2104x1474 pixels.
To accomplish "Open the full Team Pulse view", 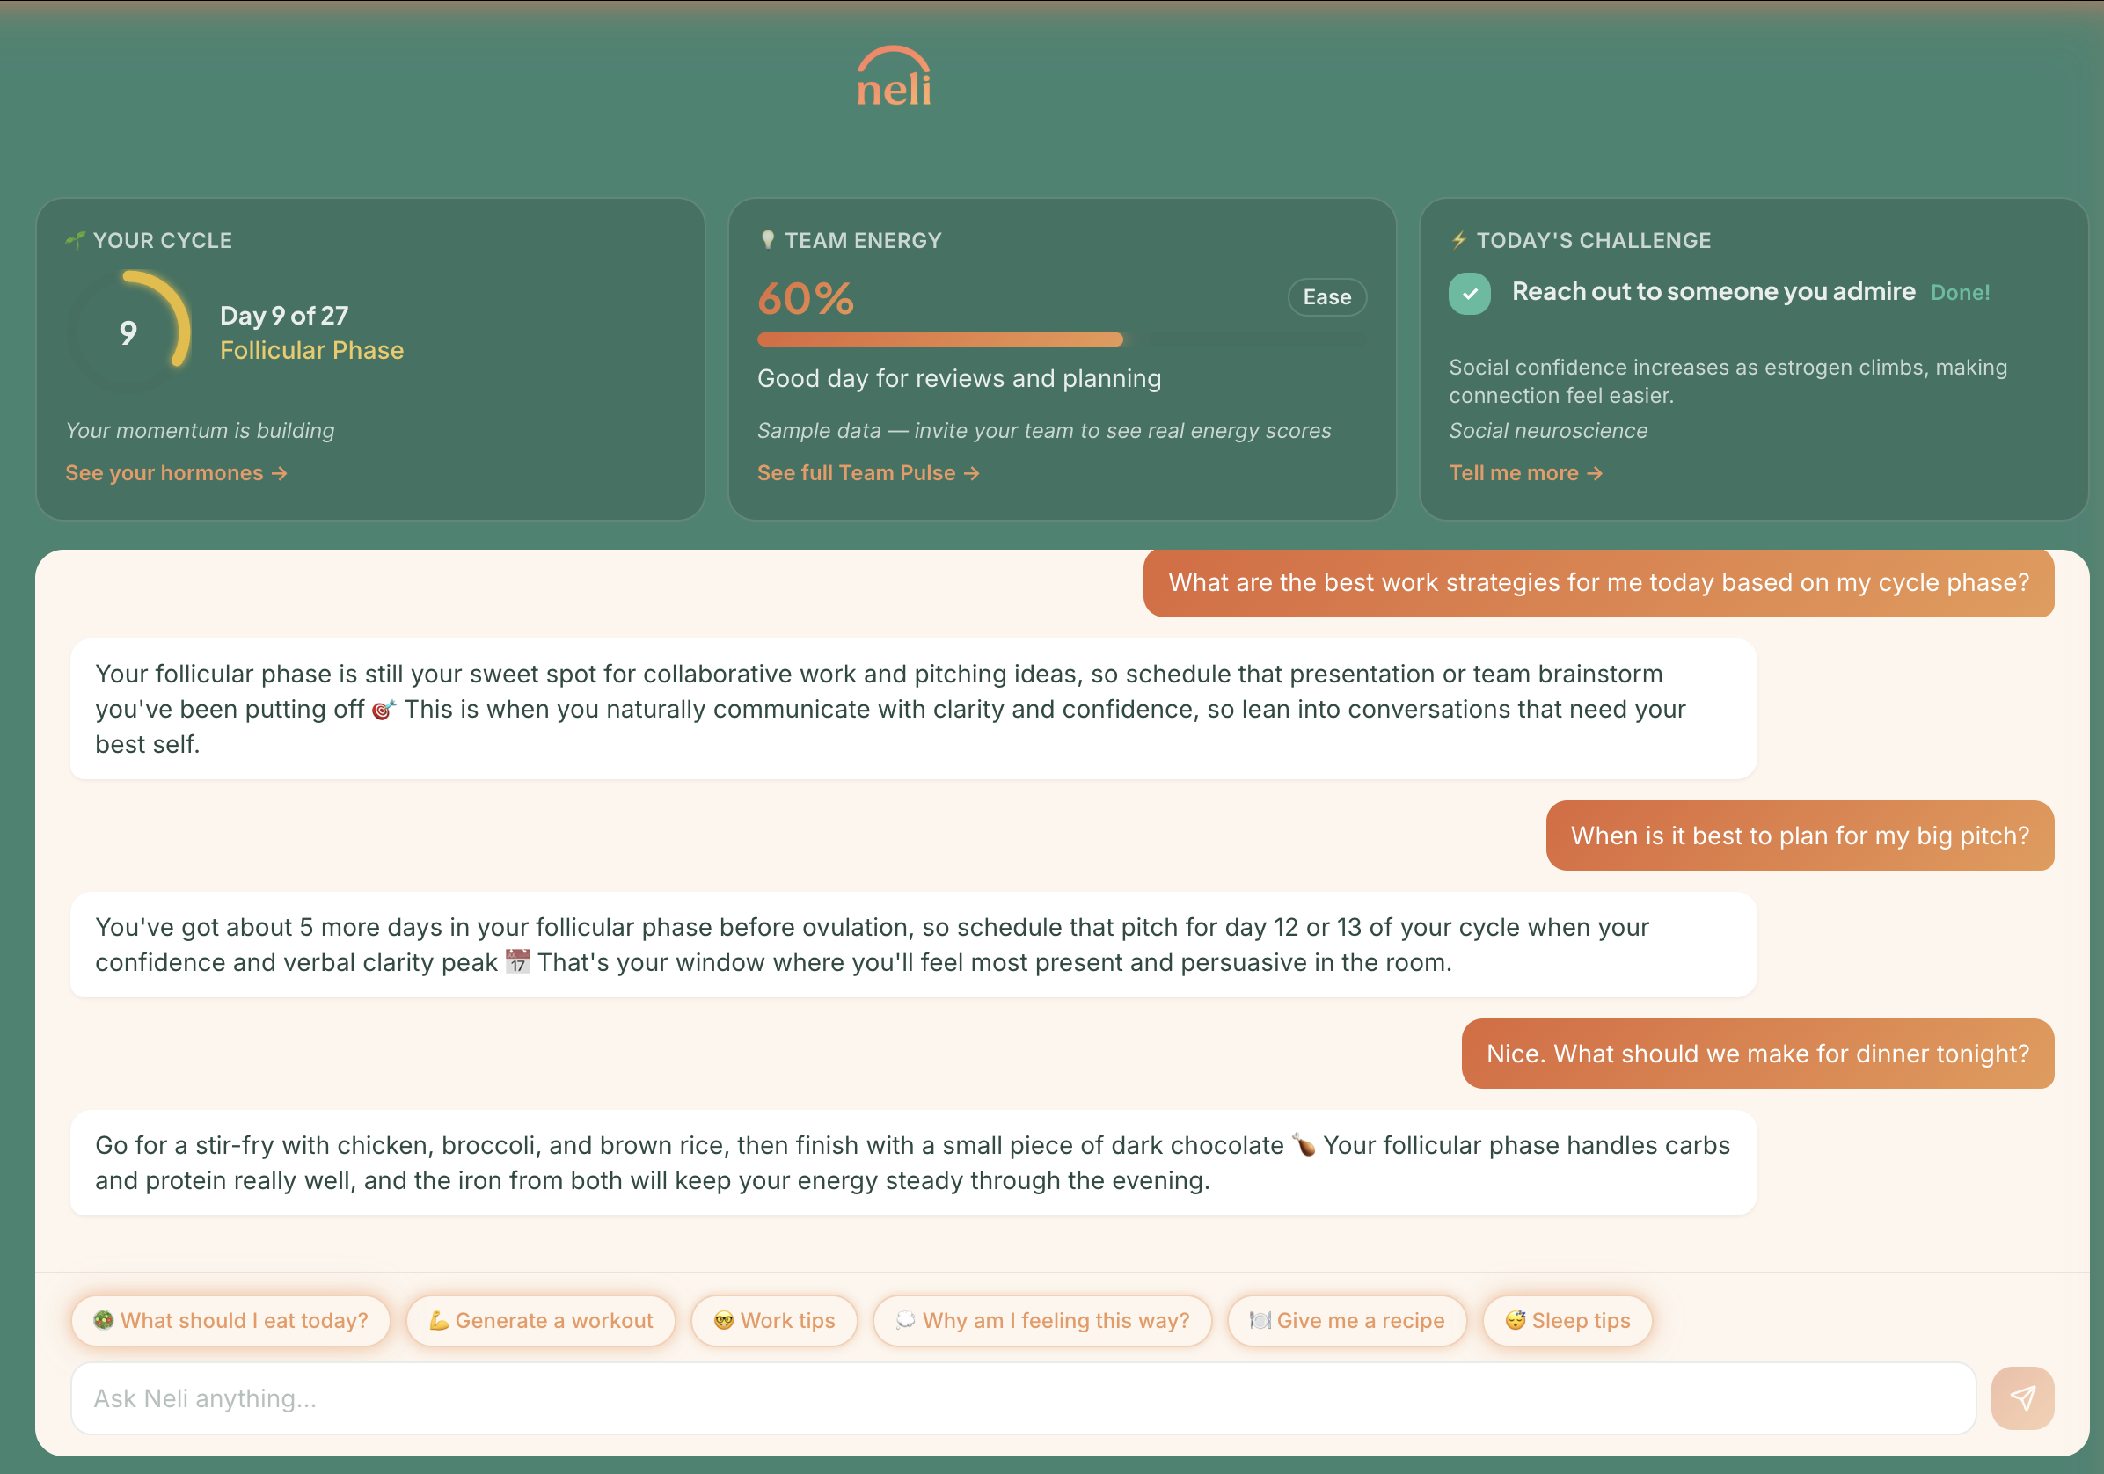I will click(868, 472).
